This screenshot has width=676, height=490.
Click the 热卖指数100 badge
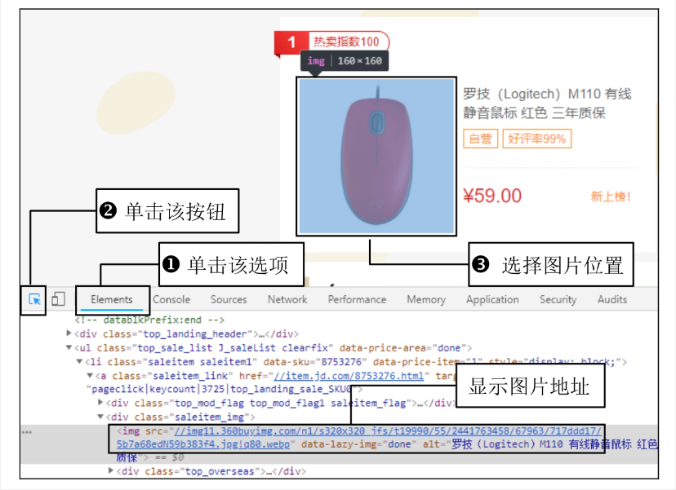click(346, 42)
